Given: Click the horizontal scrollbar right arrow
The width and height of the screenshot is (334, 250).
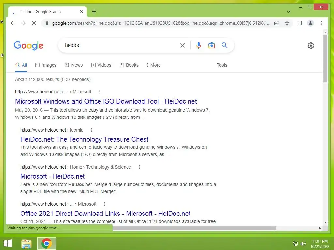Looking at the screenshot, I should (320, 228).
